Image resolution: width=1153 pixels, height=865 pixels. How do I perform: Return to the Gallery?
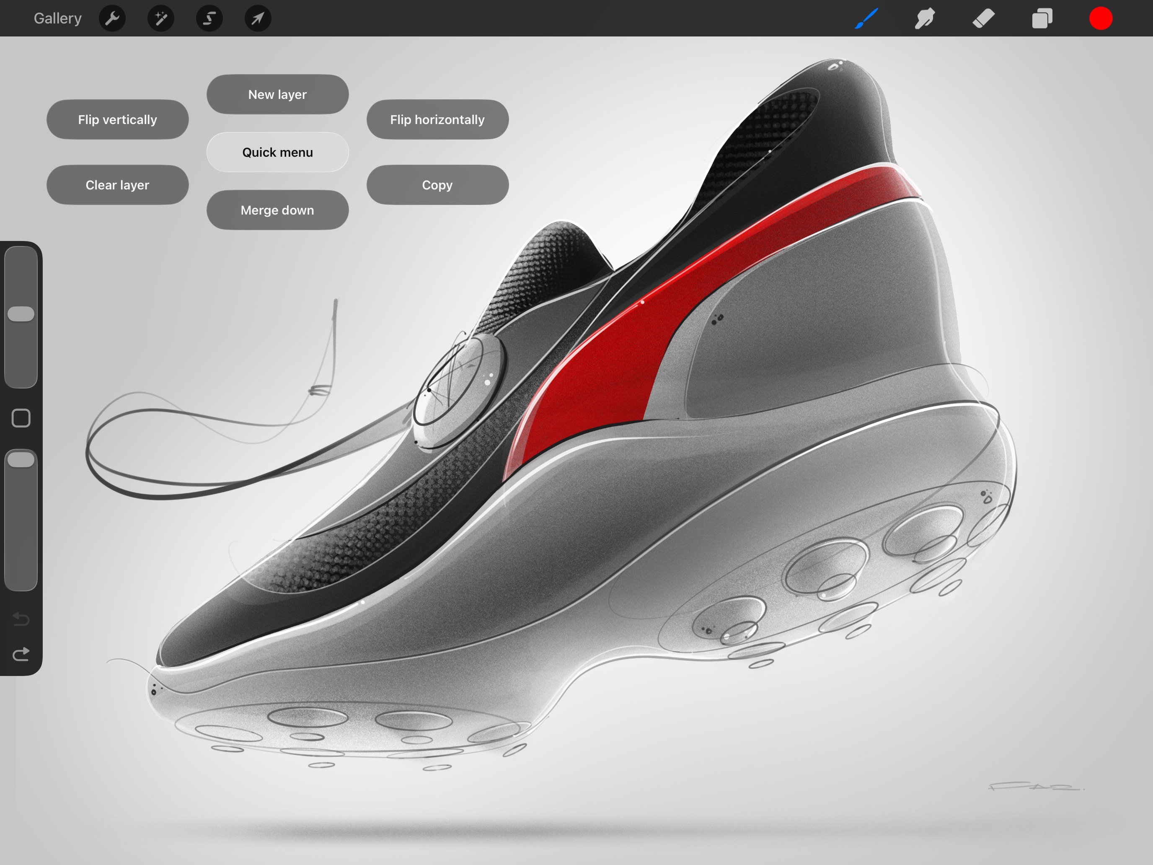(x=57, y=19)
